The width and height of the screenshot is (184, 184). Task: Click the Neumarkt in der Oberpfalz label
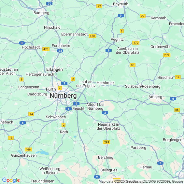point(108,126)
